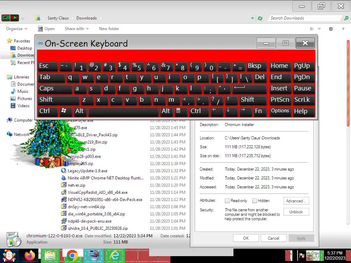Click the up arrow key

point(231,100)
